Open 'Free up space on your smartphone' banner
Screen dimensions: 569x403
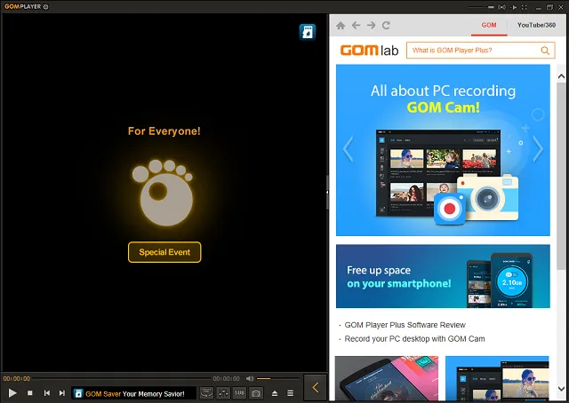pyautogui.click(x=443, y=276)
